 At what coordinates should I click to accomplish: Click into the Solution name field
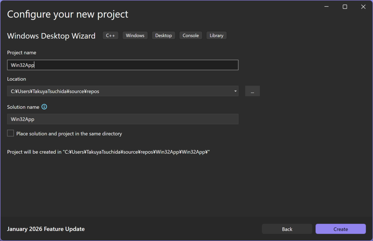pos(122,119)
